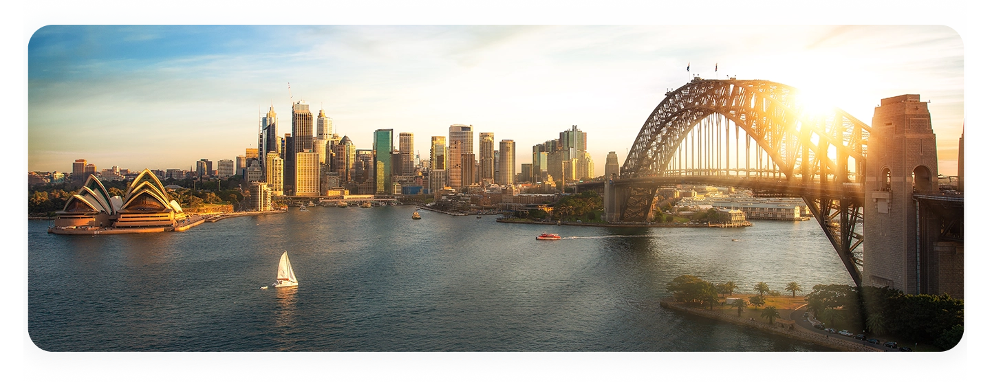Click the wharf building under the bridge

(757, 207)
